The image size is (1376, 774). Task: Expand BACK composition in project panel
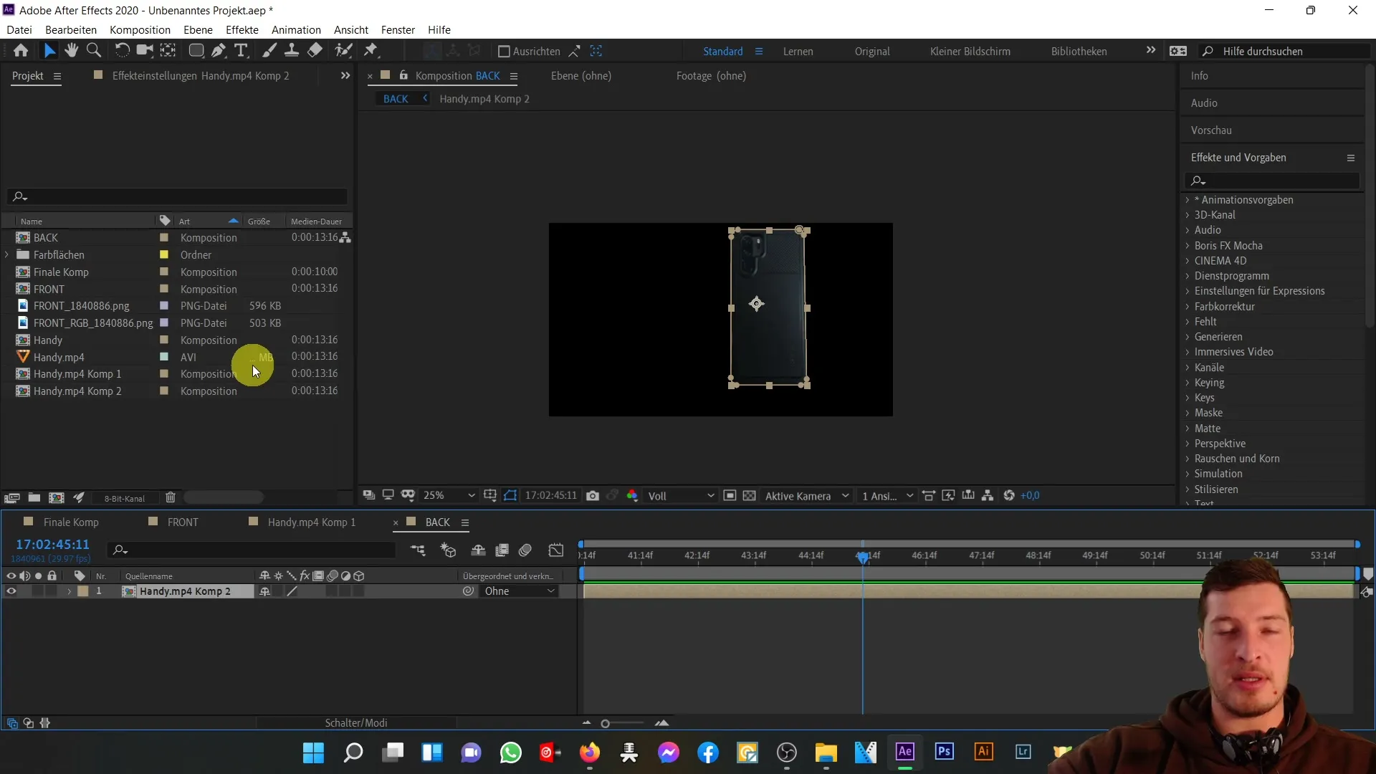(6, 237)
